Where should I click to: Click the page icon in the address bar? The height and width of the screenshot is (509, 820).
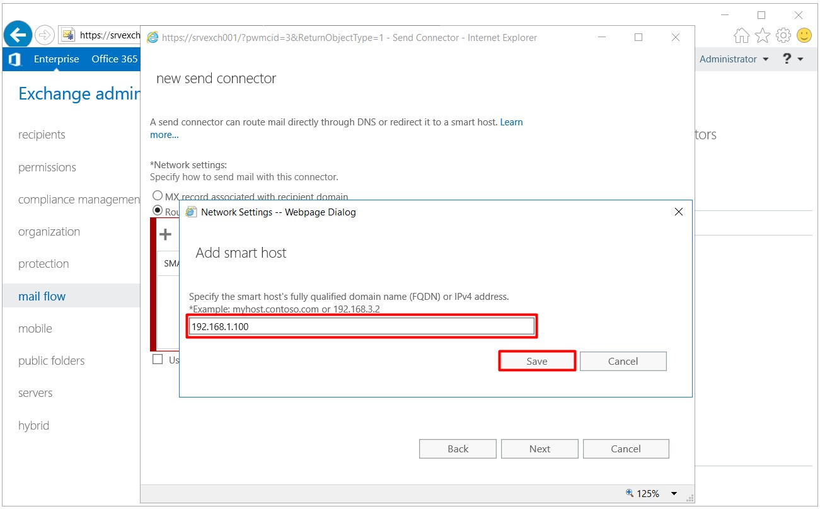tap(68, 35)
